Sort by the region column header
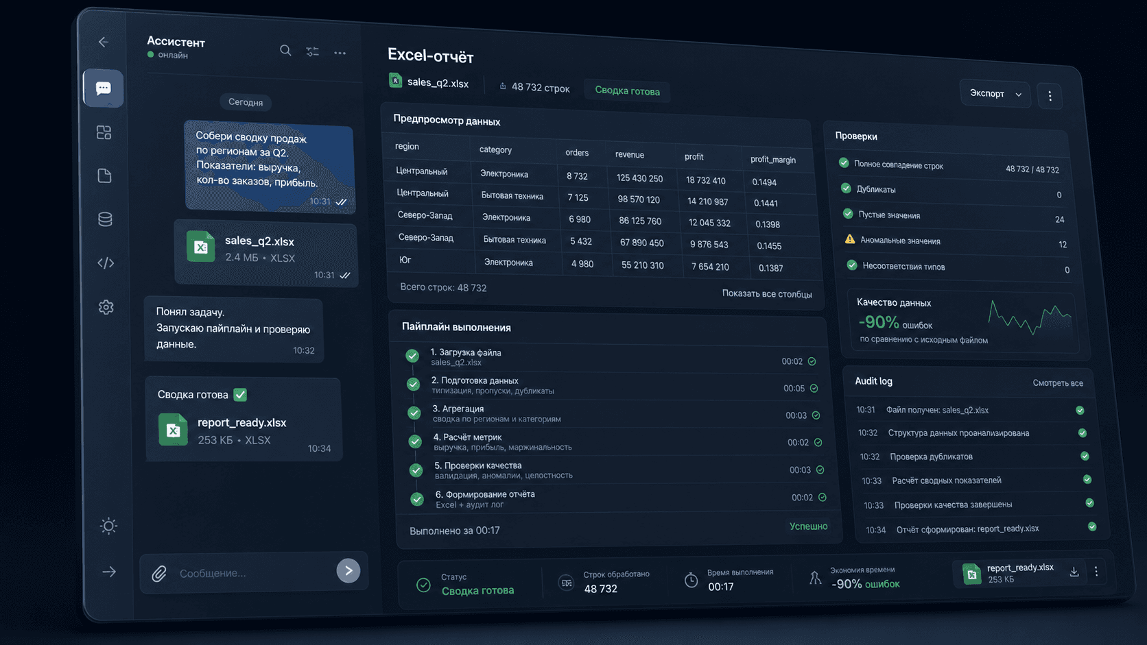 407,147
